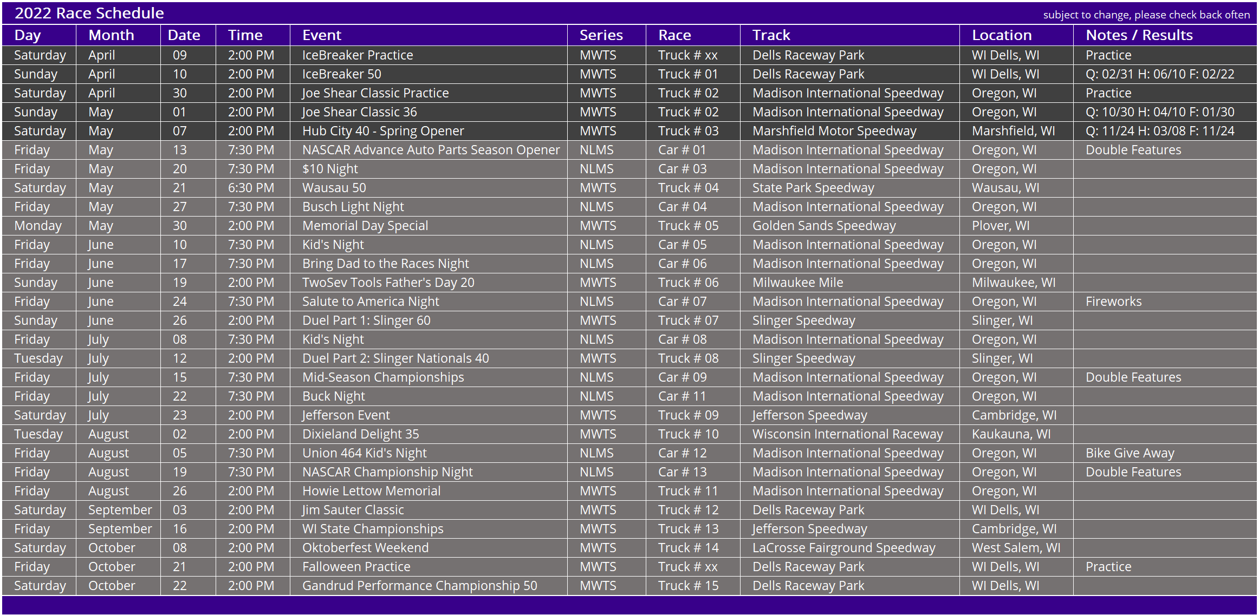Select Gandrud Performance Championship 50
This screenshot has width=1259, height=615.
[419, 586]
